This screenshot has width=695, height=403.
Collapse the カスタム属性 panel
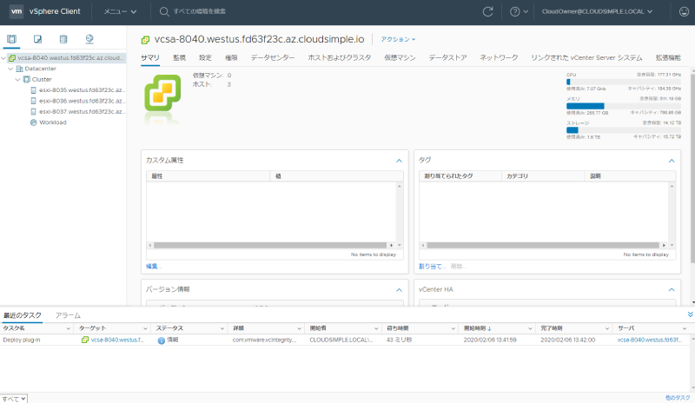pyautogui.click(x=399, y=161)
